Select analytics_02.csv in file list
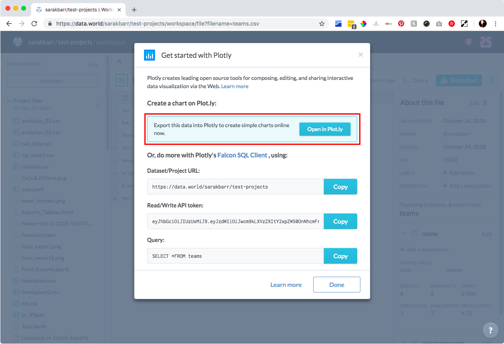504x344 pixels. click(x=41, y=132)
